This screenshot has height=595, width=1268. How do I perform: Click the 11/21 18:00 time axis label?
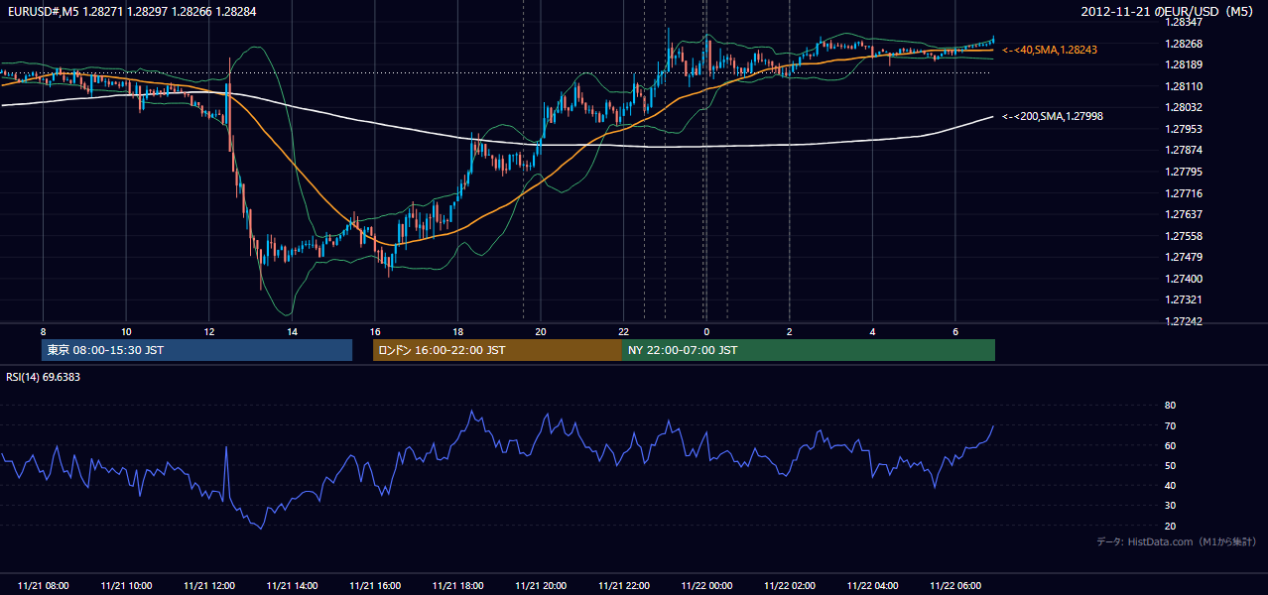pyautogui.click(x=457, y=586)
